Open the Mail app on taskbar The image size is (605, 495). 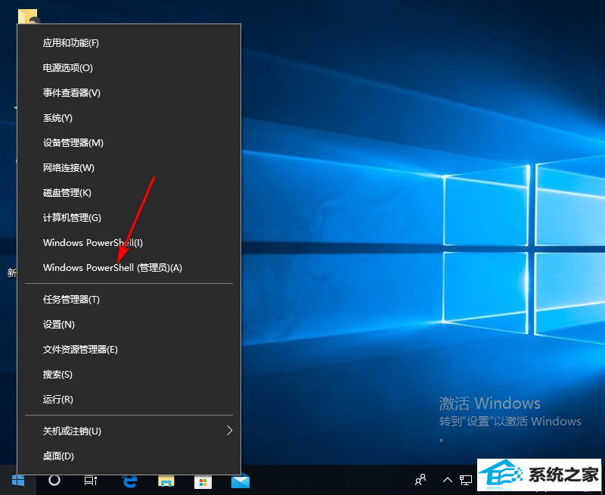tap(240, 481)
